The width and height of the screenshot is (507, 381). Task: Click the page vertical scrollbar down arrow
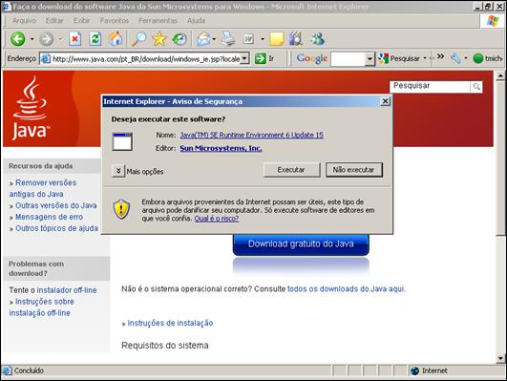[500, 358]
